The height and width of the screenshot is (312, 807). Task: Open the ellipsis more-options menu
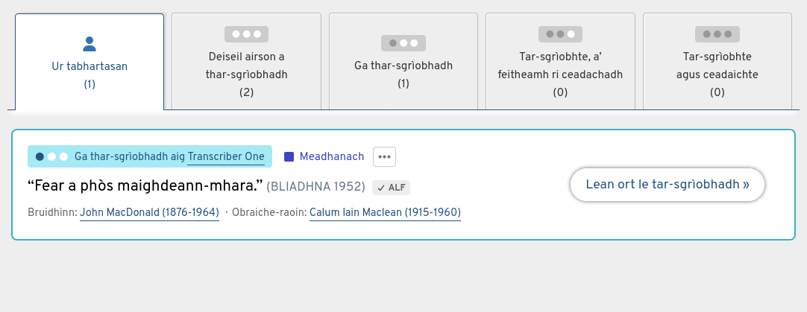(385, 157)
